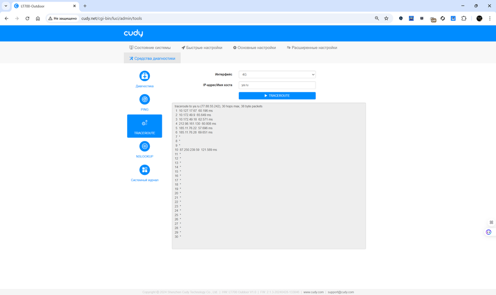This screenshot has height=295, width=496.
Task: Click hop 5 line 185.11.76.22
Action: pos(194,128)
